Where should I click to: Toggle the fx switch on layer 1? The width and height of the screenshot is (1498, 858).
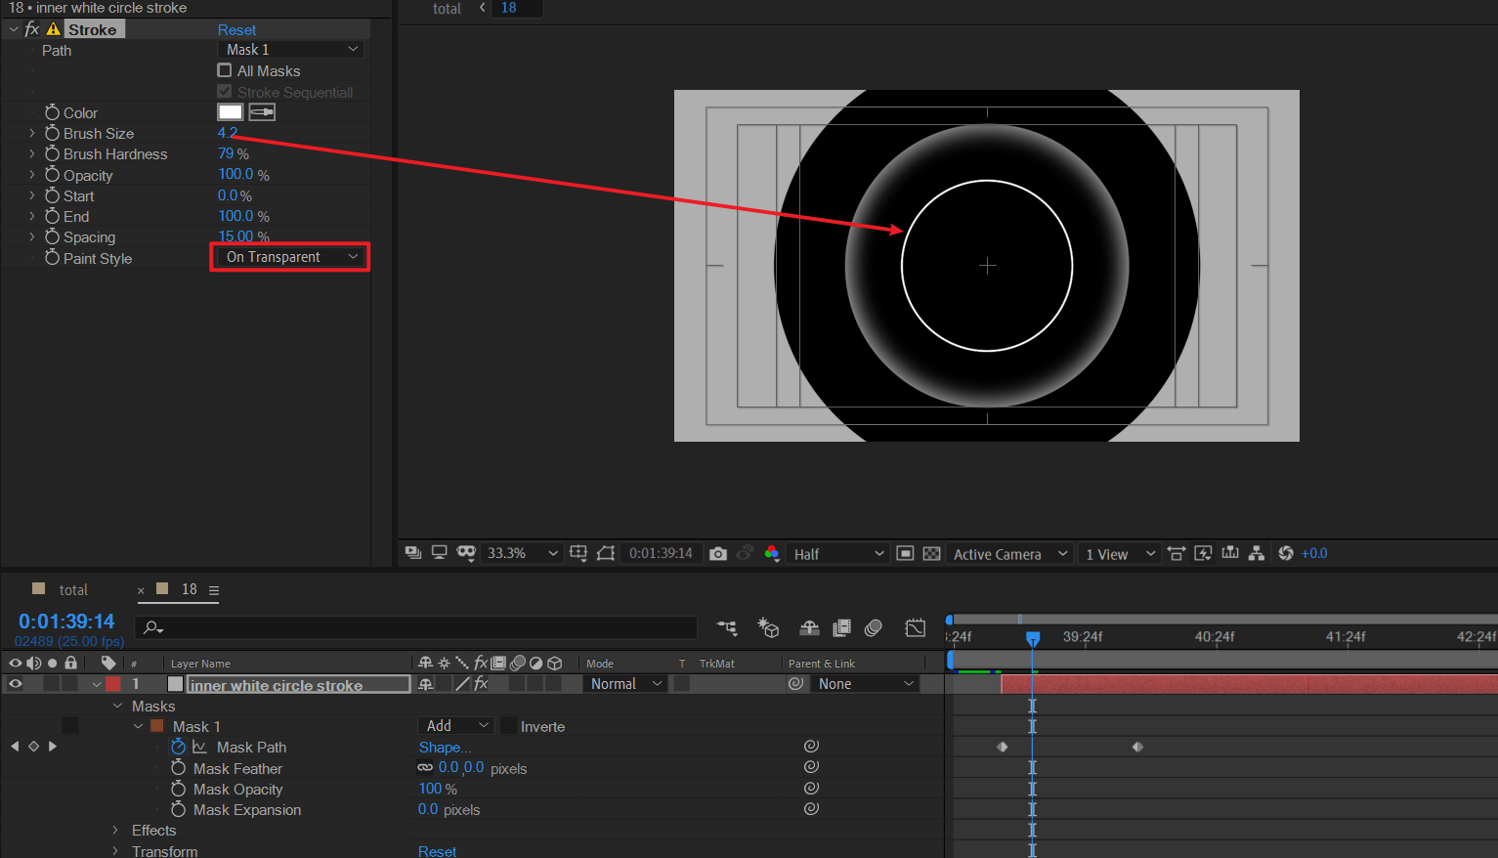click(481, 684)
